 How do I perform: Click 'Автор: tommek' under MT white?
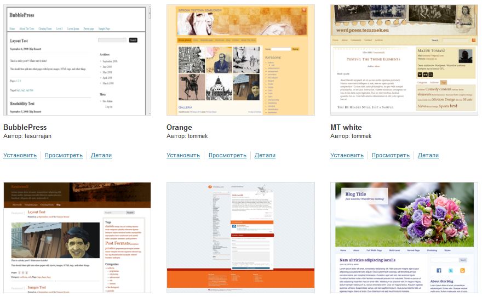351,136
